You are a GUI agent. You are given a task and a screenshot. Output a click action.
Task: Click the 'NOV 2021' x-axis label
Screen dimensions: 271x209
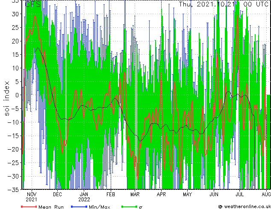(x=32, y=197)
